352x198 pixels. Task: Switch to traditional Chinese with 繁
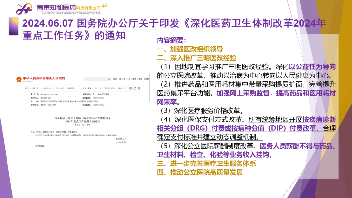click(124, 79)
